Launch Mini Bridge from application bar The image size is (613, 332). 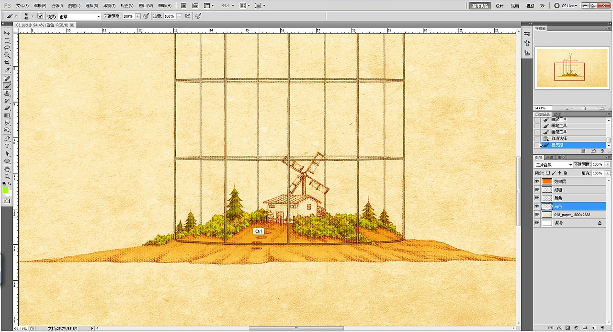pos(195,6)
